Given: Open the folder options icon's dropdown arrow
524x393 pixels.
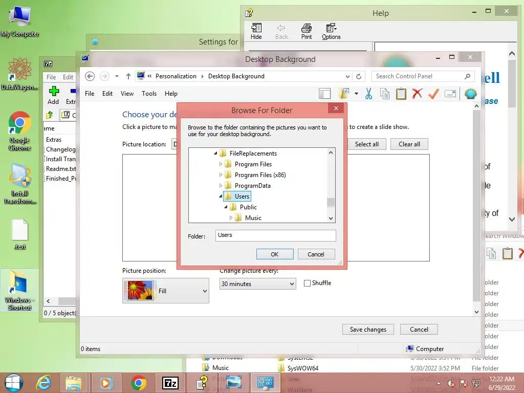Looking at the screenshot, I should tap(356, 94).
